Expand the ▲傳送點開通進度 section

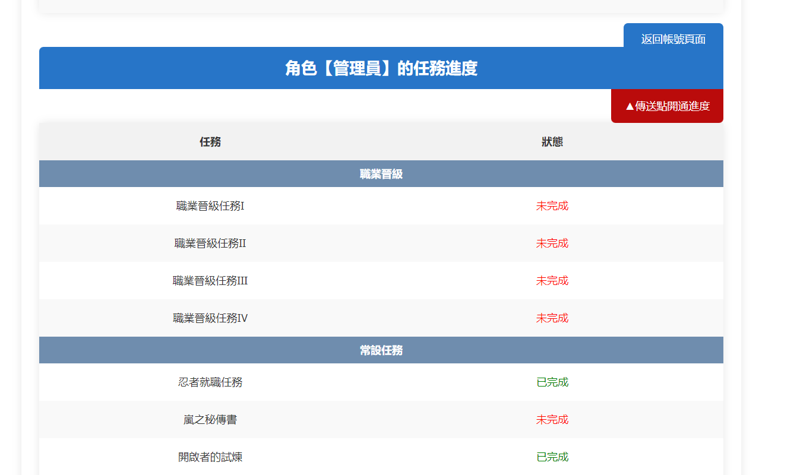pyautogui.click(x=667, y=106)
